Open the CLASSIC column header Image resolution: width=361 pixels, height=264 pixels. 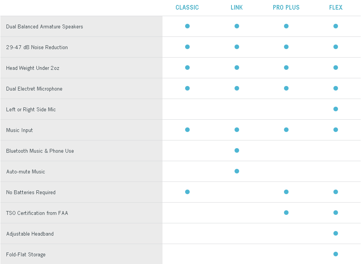(187, 7)
